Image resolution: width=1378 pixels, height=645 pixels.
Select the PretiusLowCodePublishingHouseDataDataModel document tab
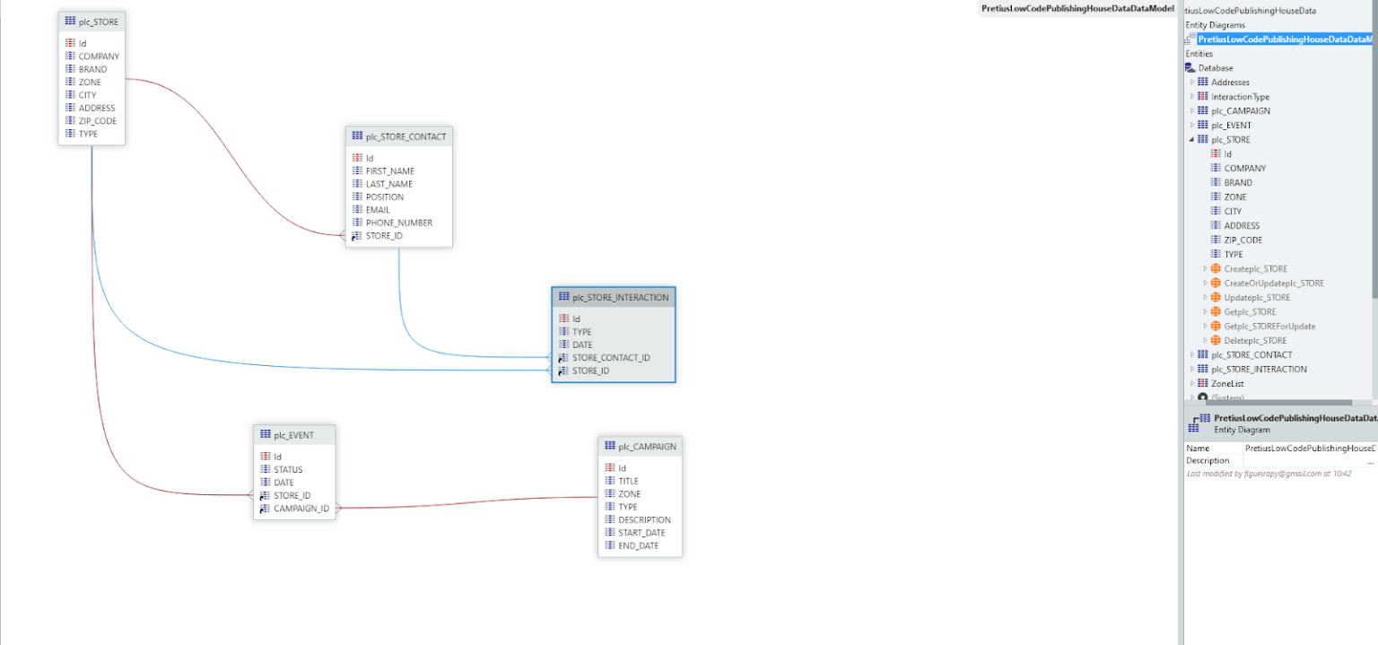click(x=1077, y=8)
